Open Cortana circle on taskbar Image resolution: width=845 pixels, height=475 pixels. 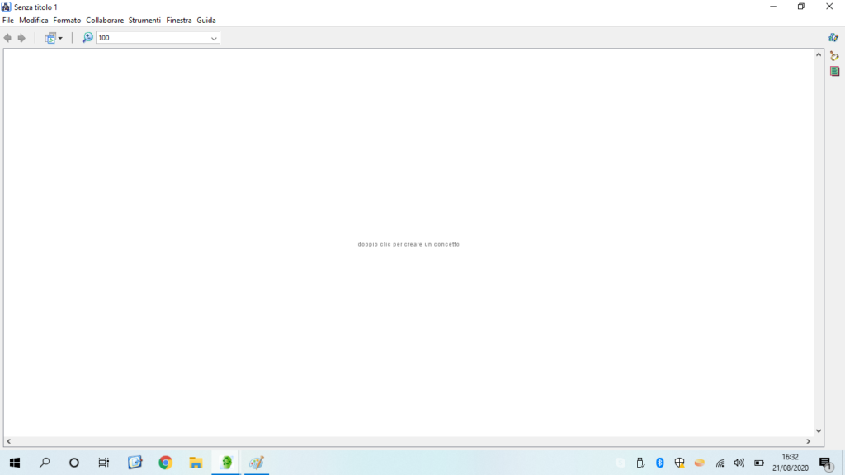click(x=74, y=463)
